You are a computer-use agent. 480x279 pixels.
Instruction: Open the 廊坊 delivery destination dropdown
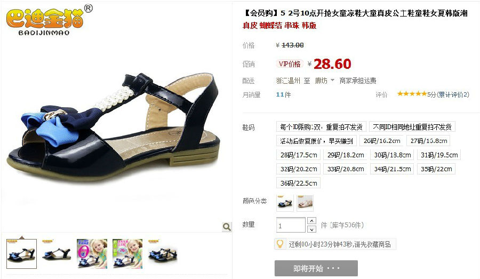tap(324, 81)
